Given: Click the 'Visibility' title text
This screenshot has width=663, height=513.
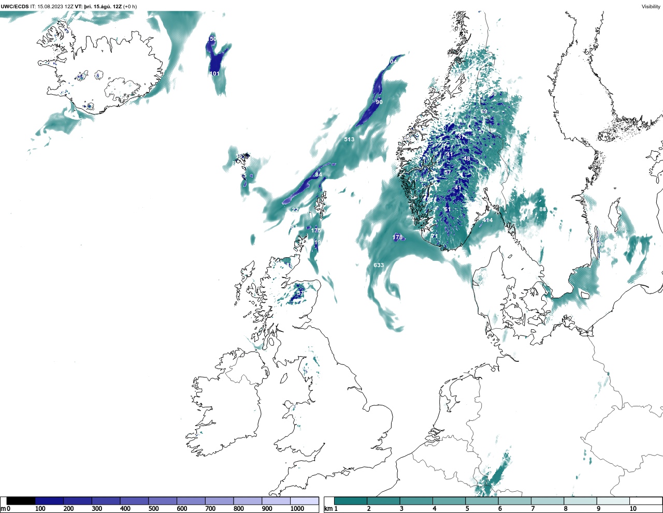Looking at the screenshot, I should click(651, 7).
